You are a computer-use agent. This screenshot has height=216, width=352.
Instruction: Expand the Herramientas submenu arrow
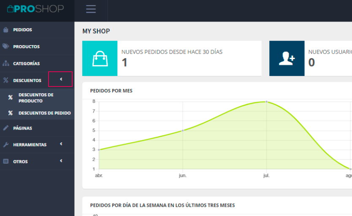click(x=61, y=144)
